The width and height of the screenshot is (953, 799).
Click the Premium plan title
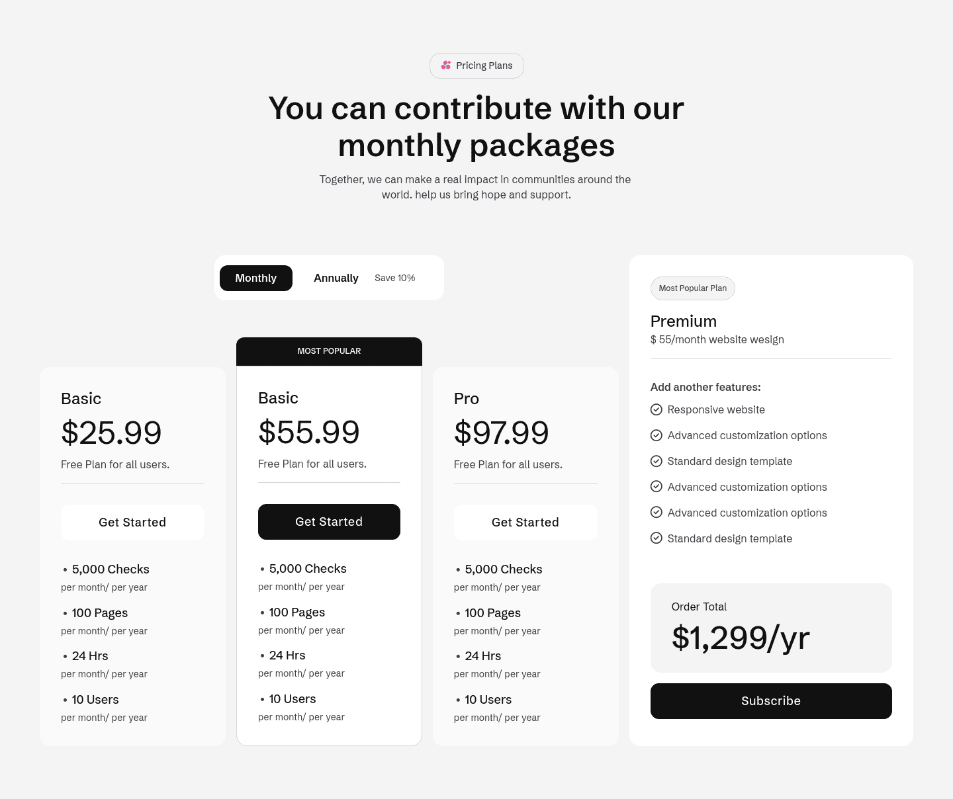tap(684, 321)
